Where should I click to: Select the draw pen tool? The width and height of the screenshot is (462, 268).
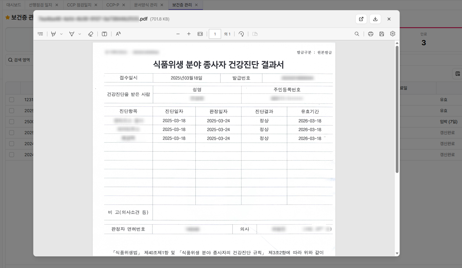tap(72, 34)
